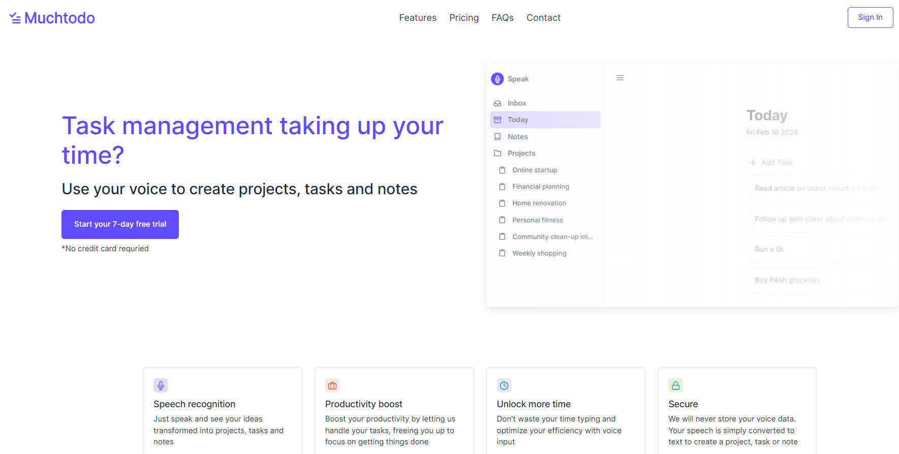The width and height of the screenshot is (899, 454).
Task: Expand the Projects folder
Action: (521, 154)
